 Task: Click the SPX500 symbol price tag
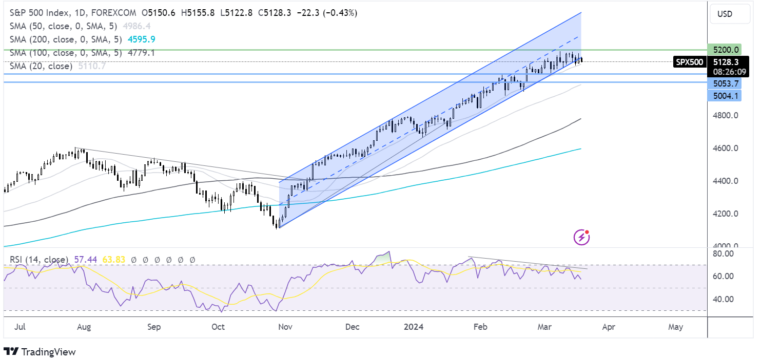click(689, 62)
